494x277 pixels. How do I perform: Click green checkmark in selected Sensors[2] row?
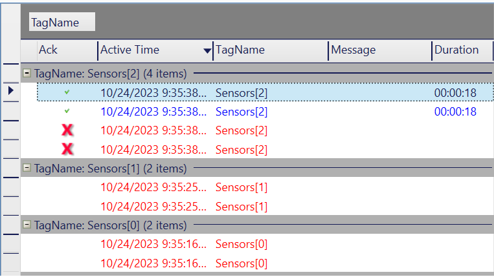coord(67,92)
